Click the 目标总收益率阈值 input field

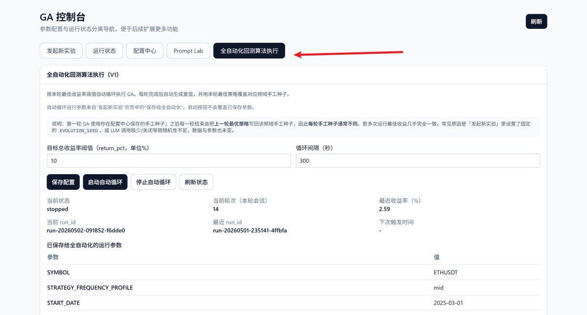point(169,161)
